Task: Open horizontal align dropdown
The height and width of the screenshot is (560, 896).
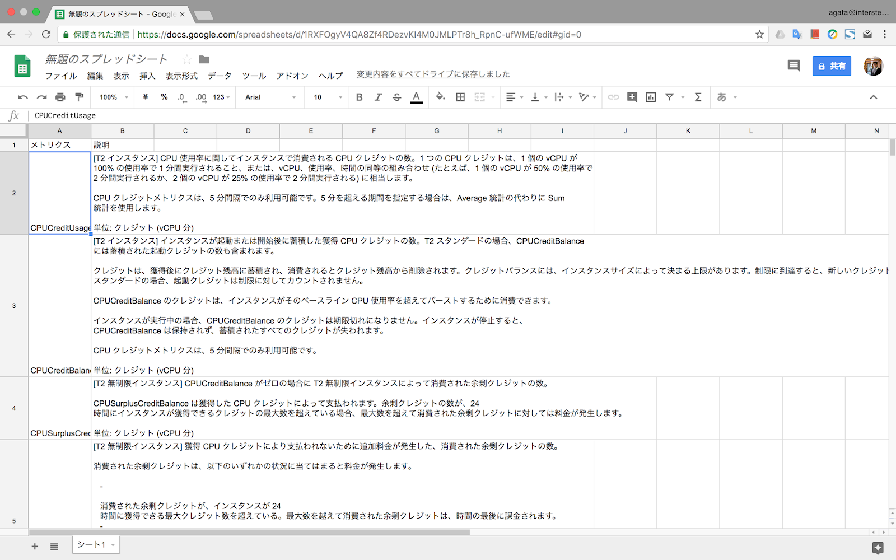Action: pyautogui.click(x=515, y=97)
